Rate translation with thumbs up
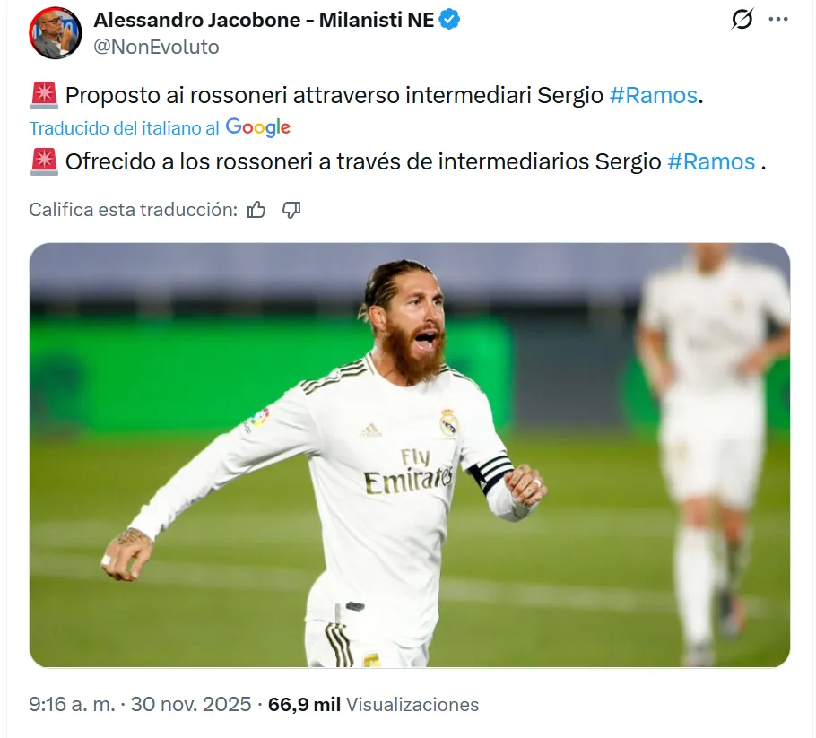The width and height of the screenshot is (816, 738). click(256, 210)
